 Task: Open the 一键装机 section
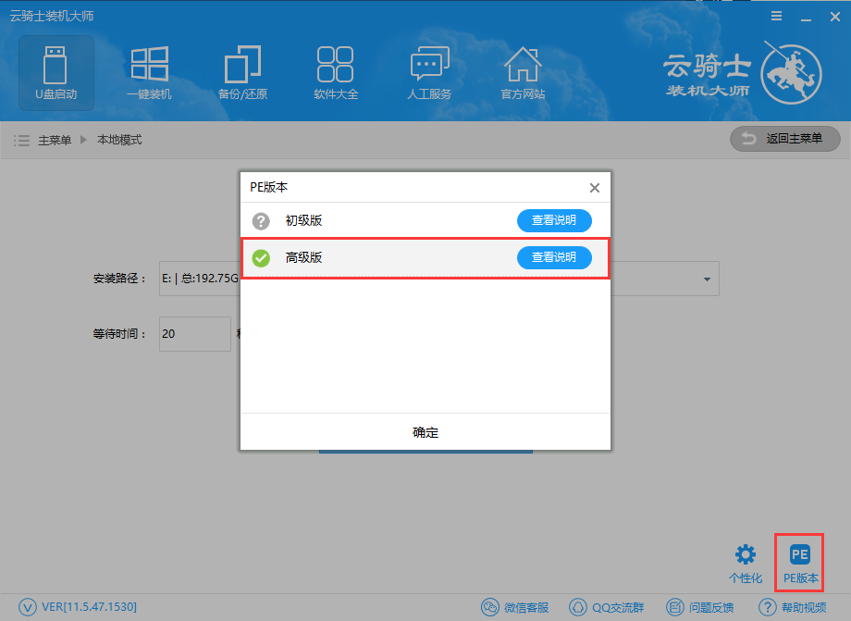149,73
